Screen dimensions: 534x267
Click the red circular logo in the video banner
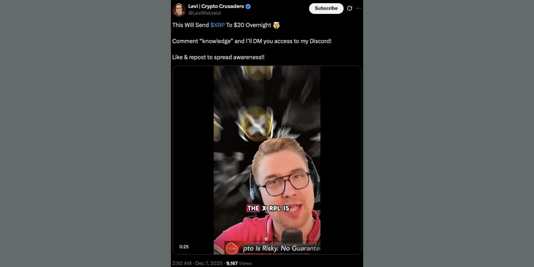[x=231, y=248]
